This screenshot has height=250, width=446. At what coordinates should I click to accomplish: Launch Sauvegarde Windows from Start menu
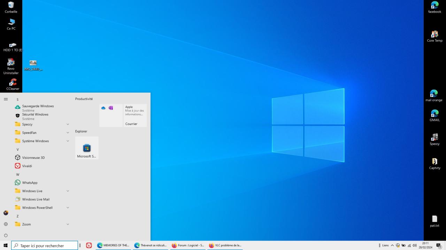coord(42,108)
